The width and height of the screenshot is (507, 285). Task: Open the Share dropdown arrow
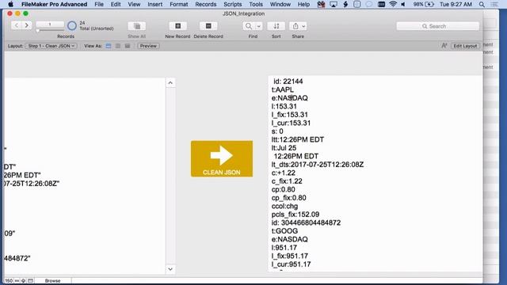pos(303,26)
